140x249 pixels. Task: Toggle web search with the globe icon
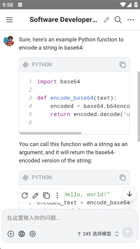[x=22, y=234]
